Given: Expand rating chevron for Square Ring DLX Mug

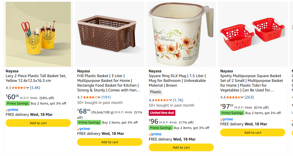Looking at the screenshot, I should pos(171,100).
